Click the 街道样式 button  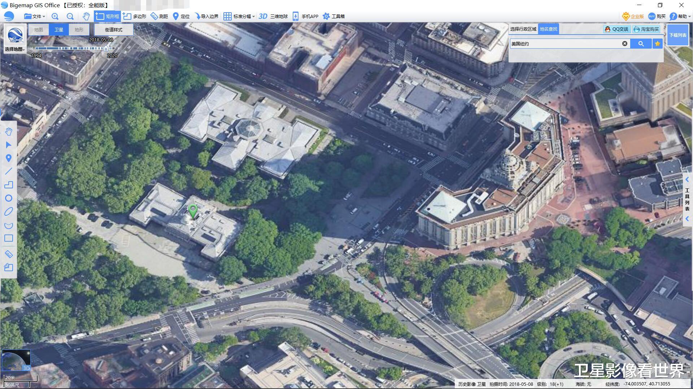click(114, 30)
